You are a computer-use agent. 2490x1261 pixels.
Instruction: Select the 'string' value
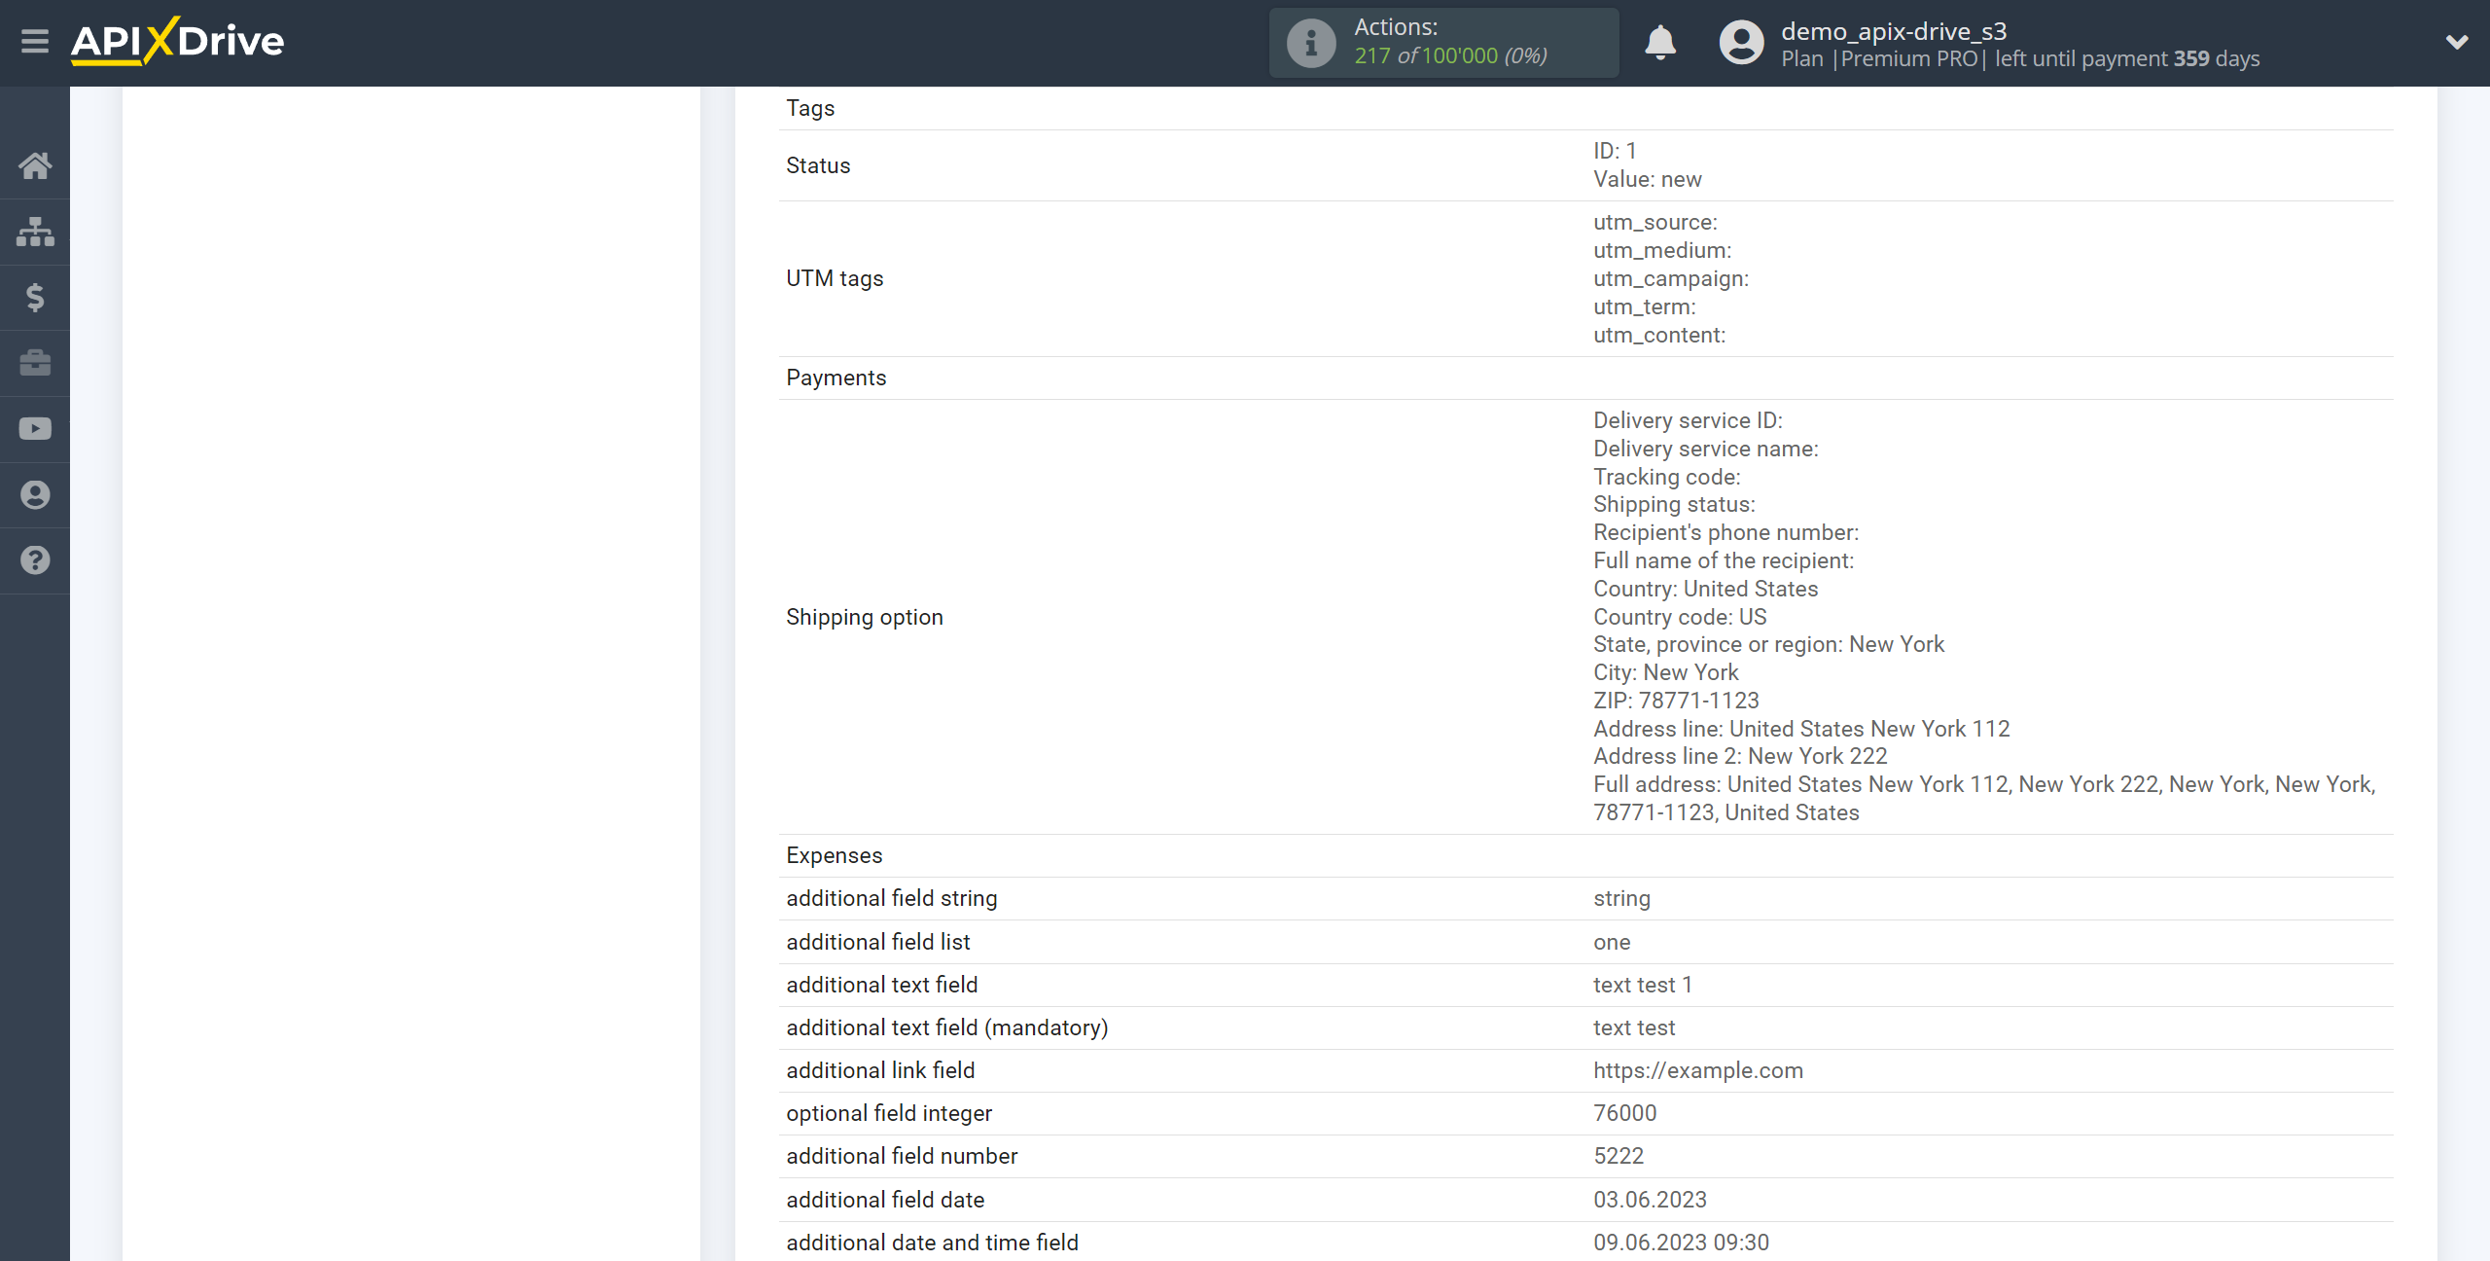1621,899
